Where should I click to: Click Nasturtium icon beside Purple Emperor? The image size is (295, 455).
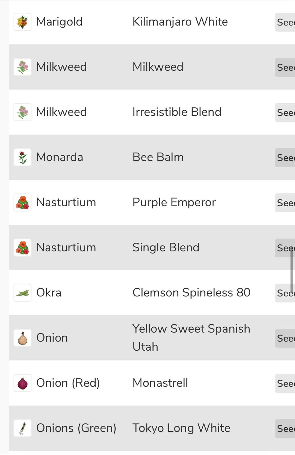[22, 203]
